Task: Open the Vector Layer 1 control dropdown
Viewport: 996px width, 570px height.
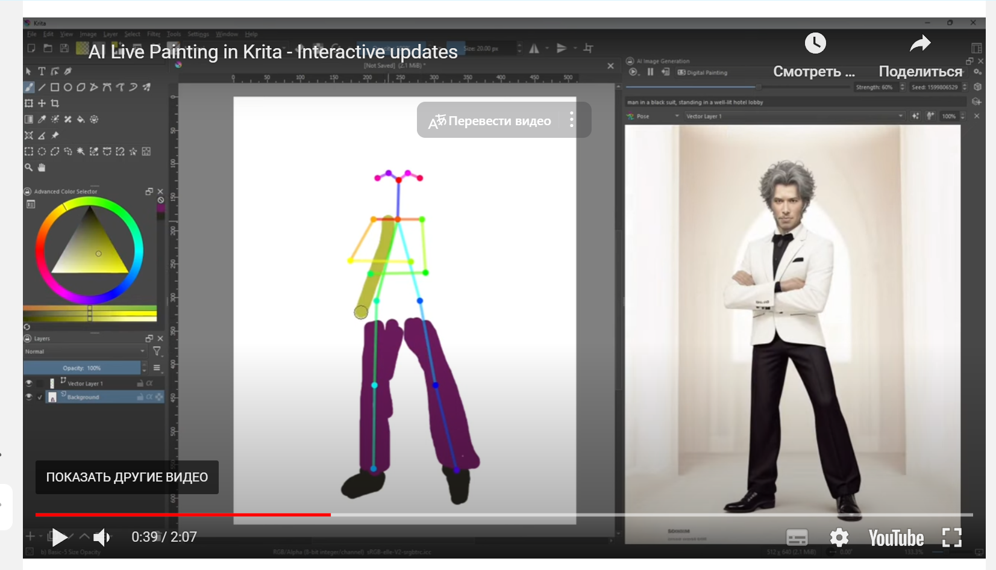Action: pos(794,116)
